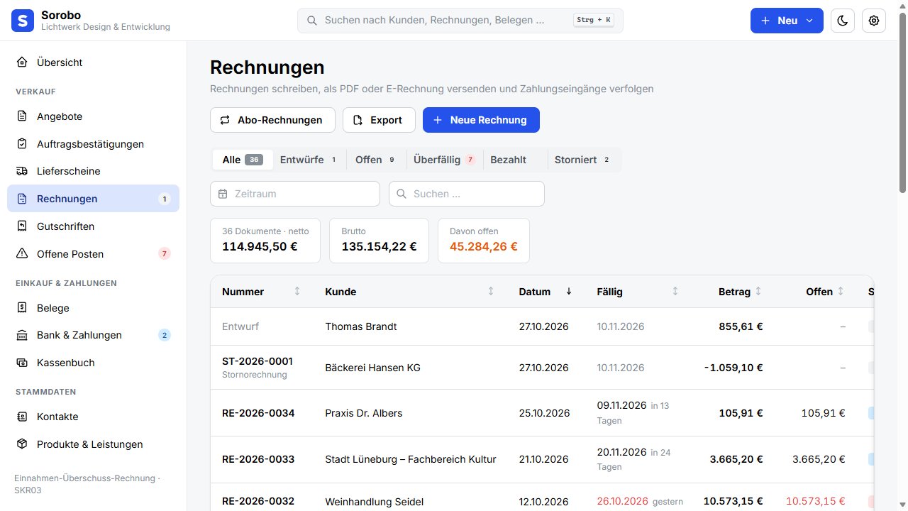Show the Storniert tab
This screenshot has height=511, width=908.
point(584,160)
